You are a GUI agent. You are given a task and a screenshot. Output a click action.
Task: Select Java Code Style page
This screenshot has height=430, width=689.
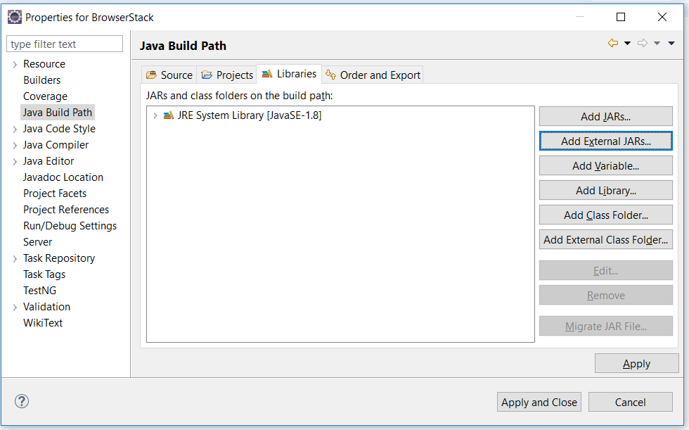point(59,129)
